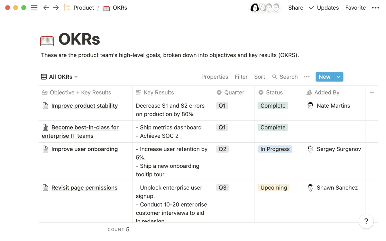Create a new entry with New button
This screenshot has width=386, height=241.
coord(325,77)
